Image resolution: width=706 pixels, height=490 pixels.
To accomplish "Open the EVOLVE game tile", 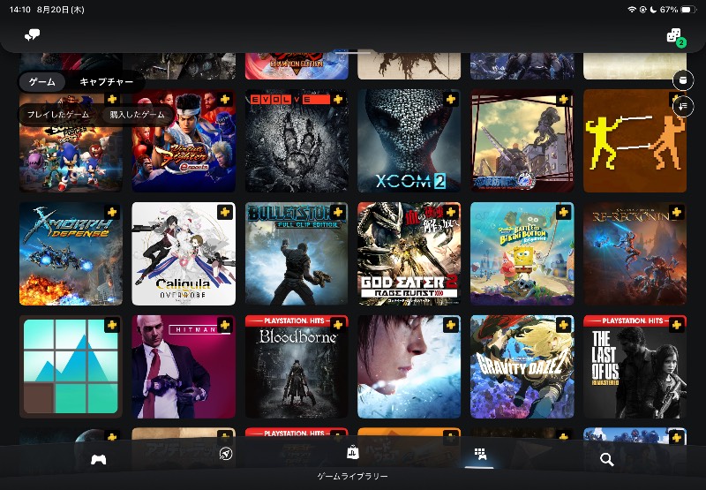I will click(297, 141).
